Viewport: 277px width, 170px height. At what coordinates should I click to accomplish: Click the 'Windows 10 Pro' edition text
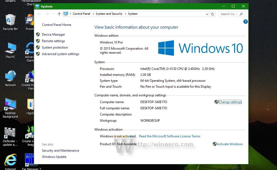coord(111,42)
